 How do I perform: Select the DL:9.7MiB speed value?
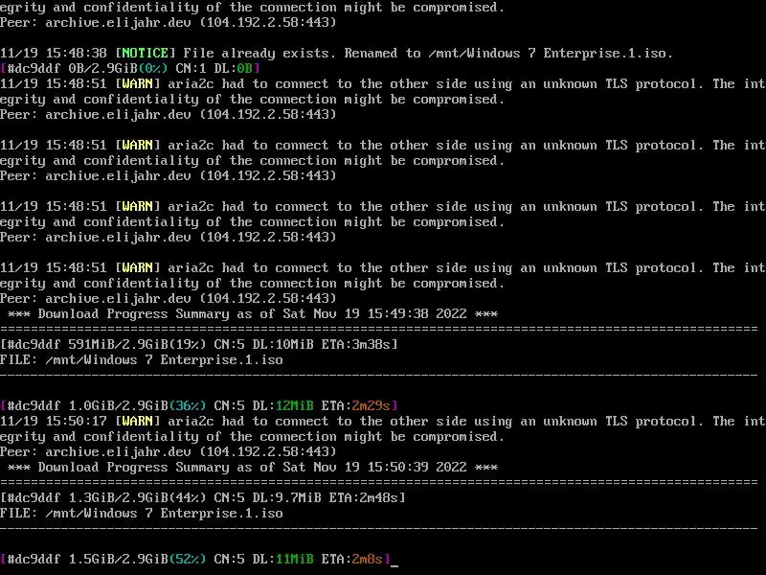[286, 497]
